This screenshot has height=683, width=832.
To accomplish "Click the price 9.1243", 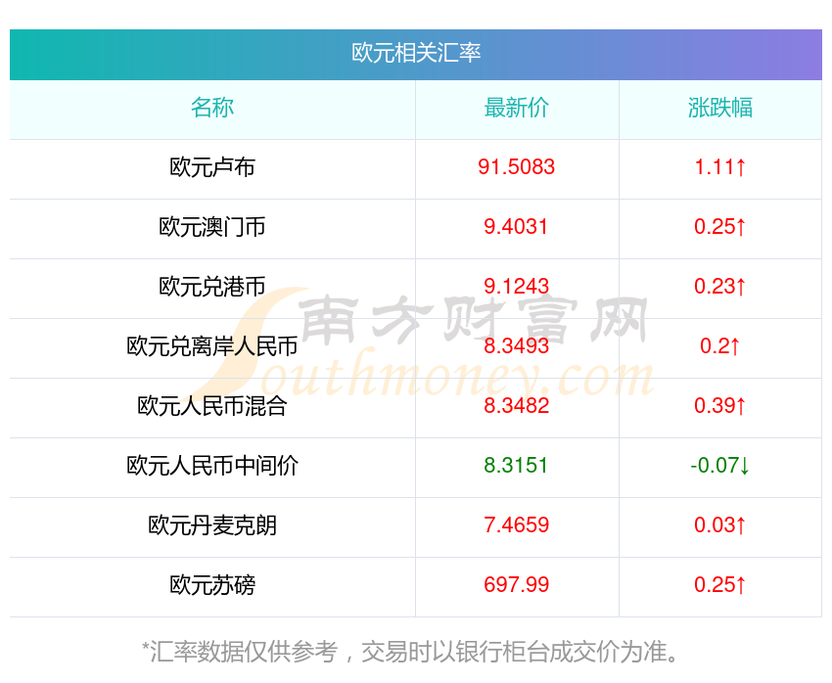I will 516,287.
